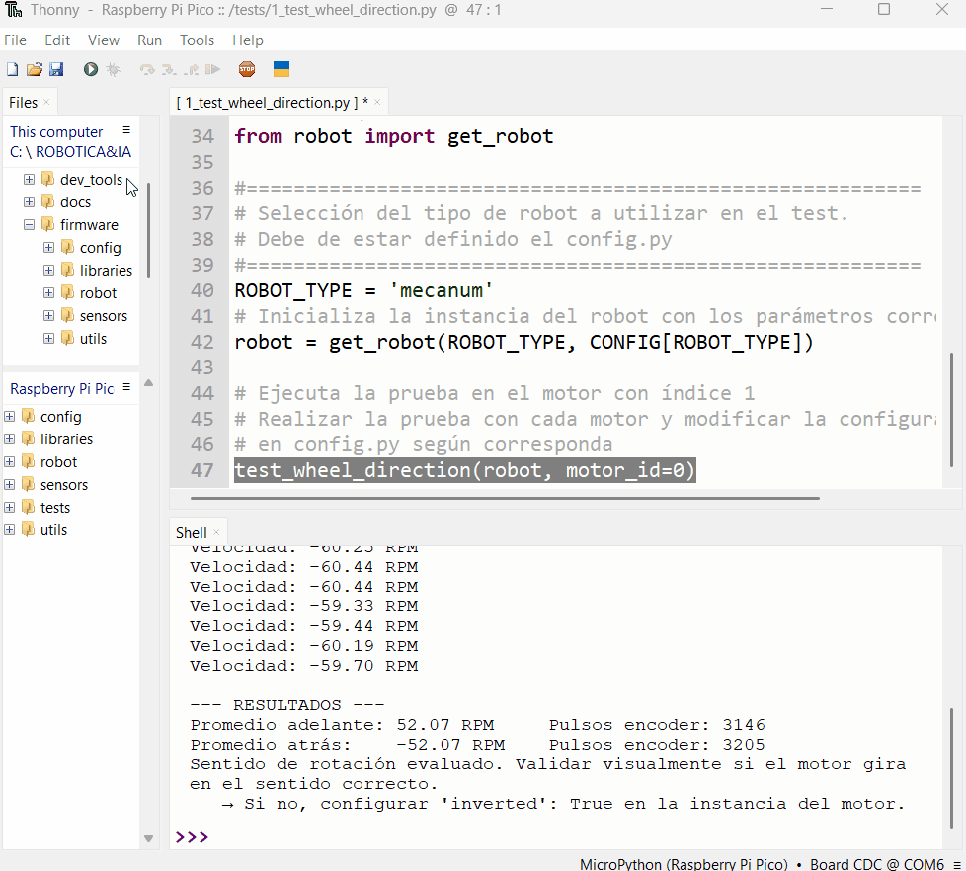
Task: Select the tests folder on the Pico
Action: (x=55, y=508)
